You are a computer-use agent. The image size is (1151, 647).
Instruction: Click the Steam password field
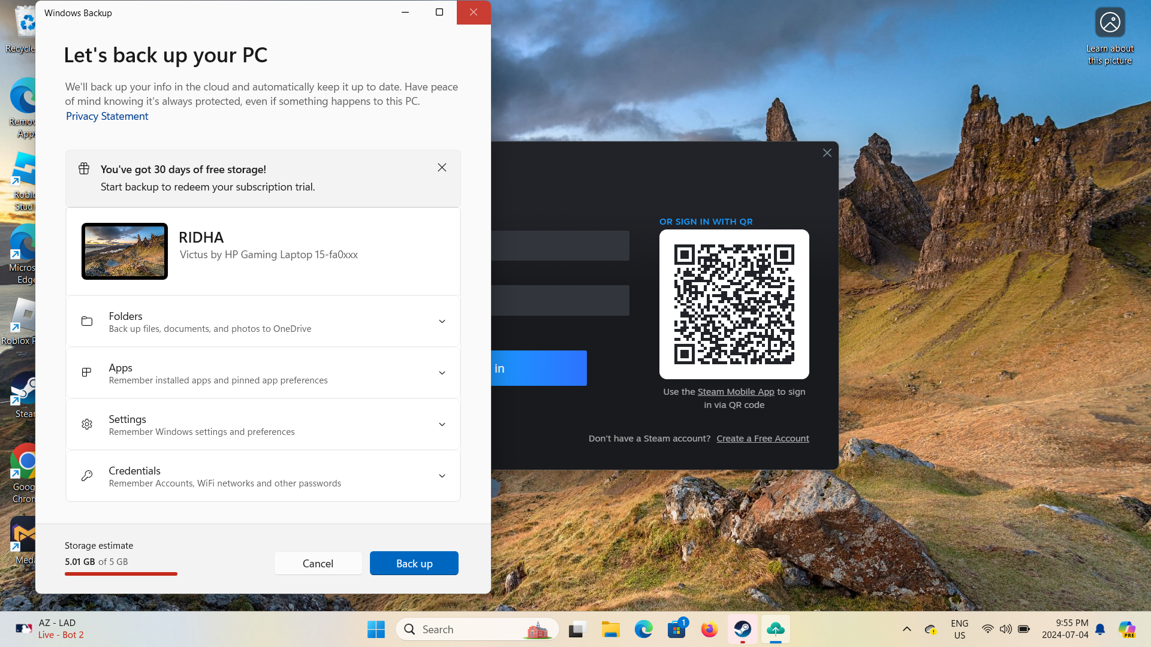561,300
